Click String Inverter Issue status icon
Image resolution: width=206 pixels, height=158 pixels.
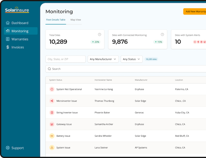(x=52, y=112)
